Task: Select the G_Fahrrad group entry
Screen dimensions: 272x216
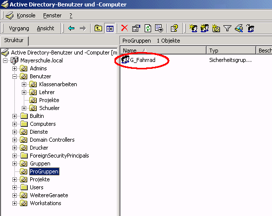Action: [x=143, y=60]
